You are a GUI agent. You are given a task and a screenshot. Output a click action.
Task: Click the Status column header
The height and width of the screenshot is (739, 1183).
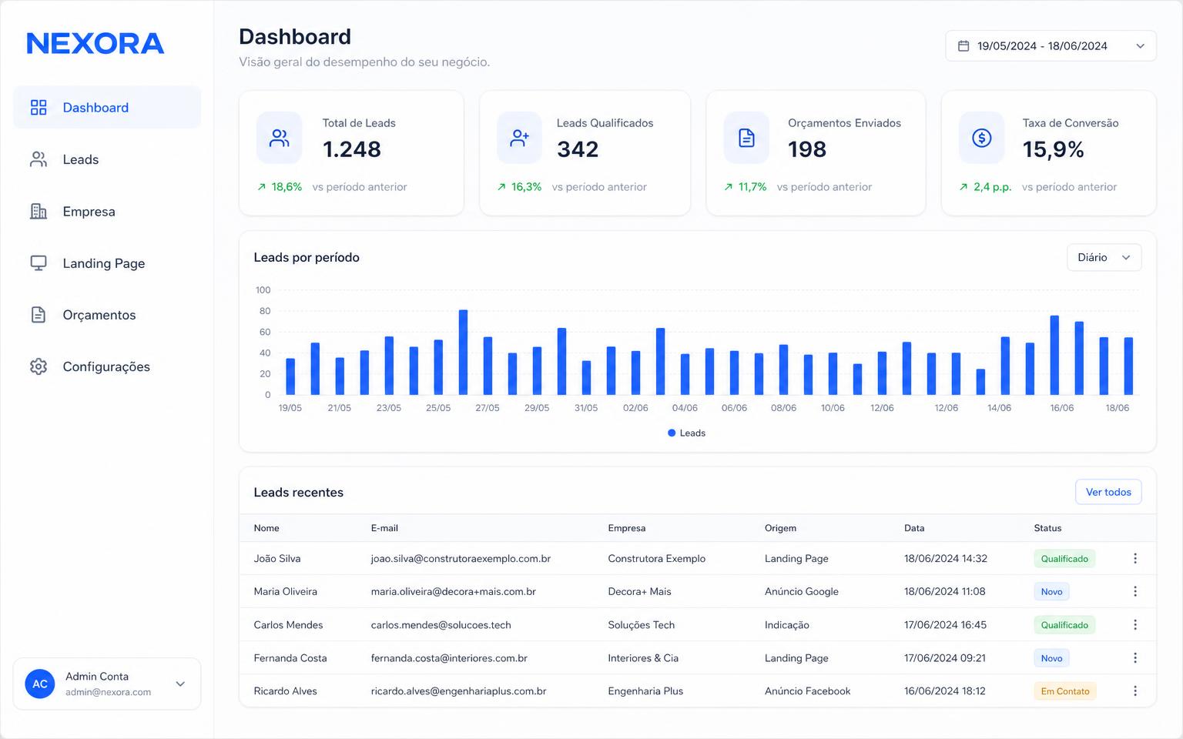1047,528
